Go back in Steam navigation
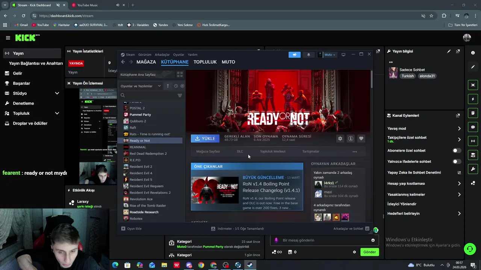481x270 pixels. click(x=123, y=62)
